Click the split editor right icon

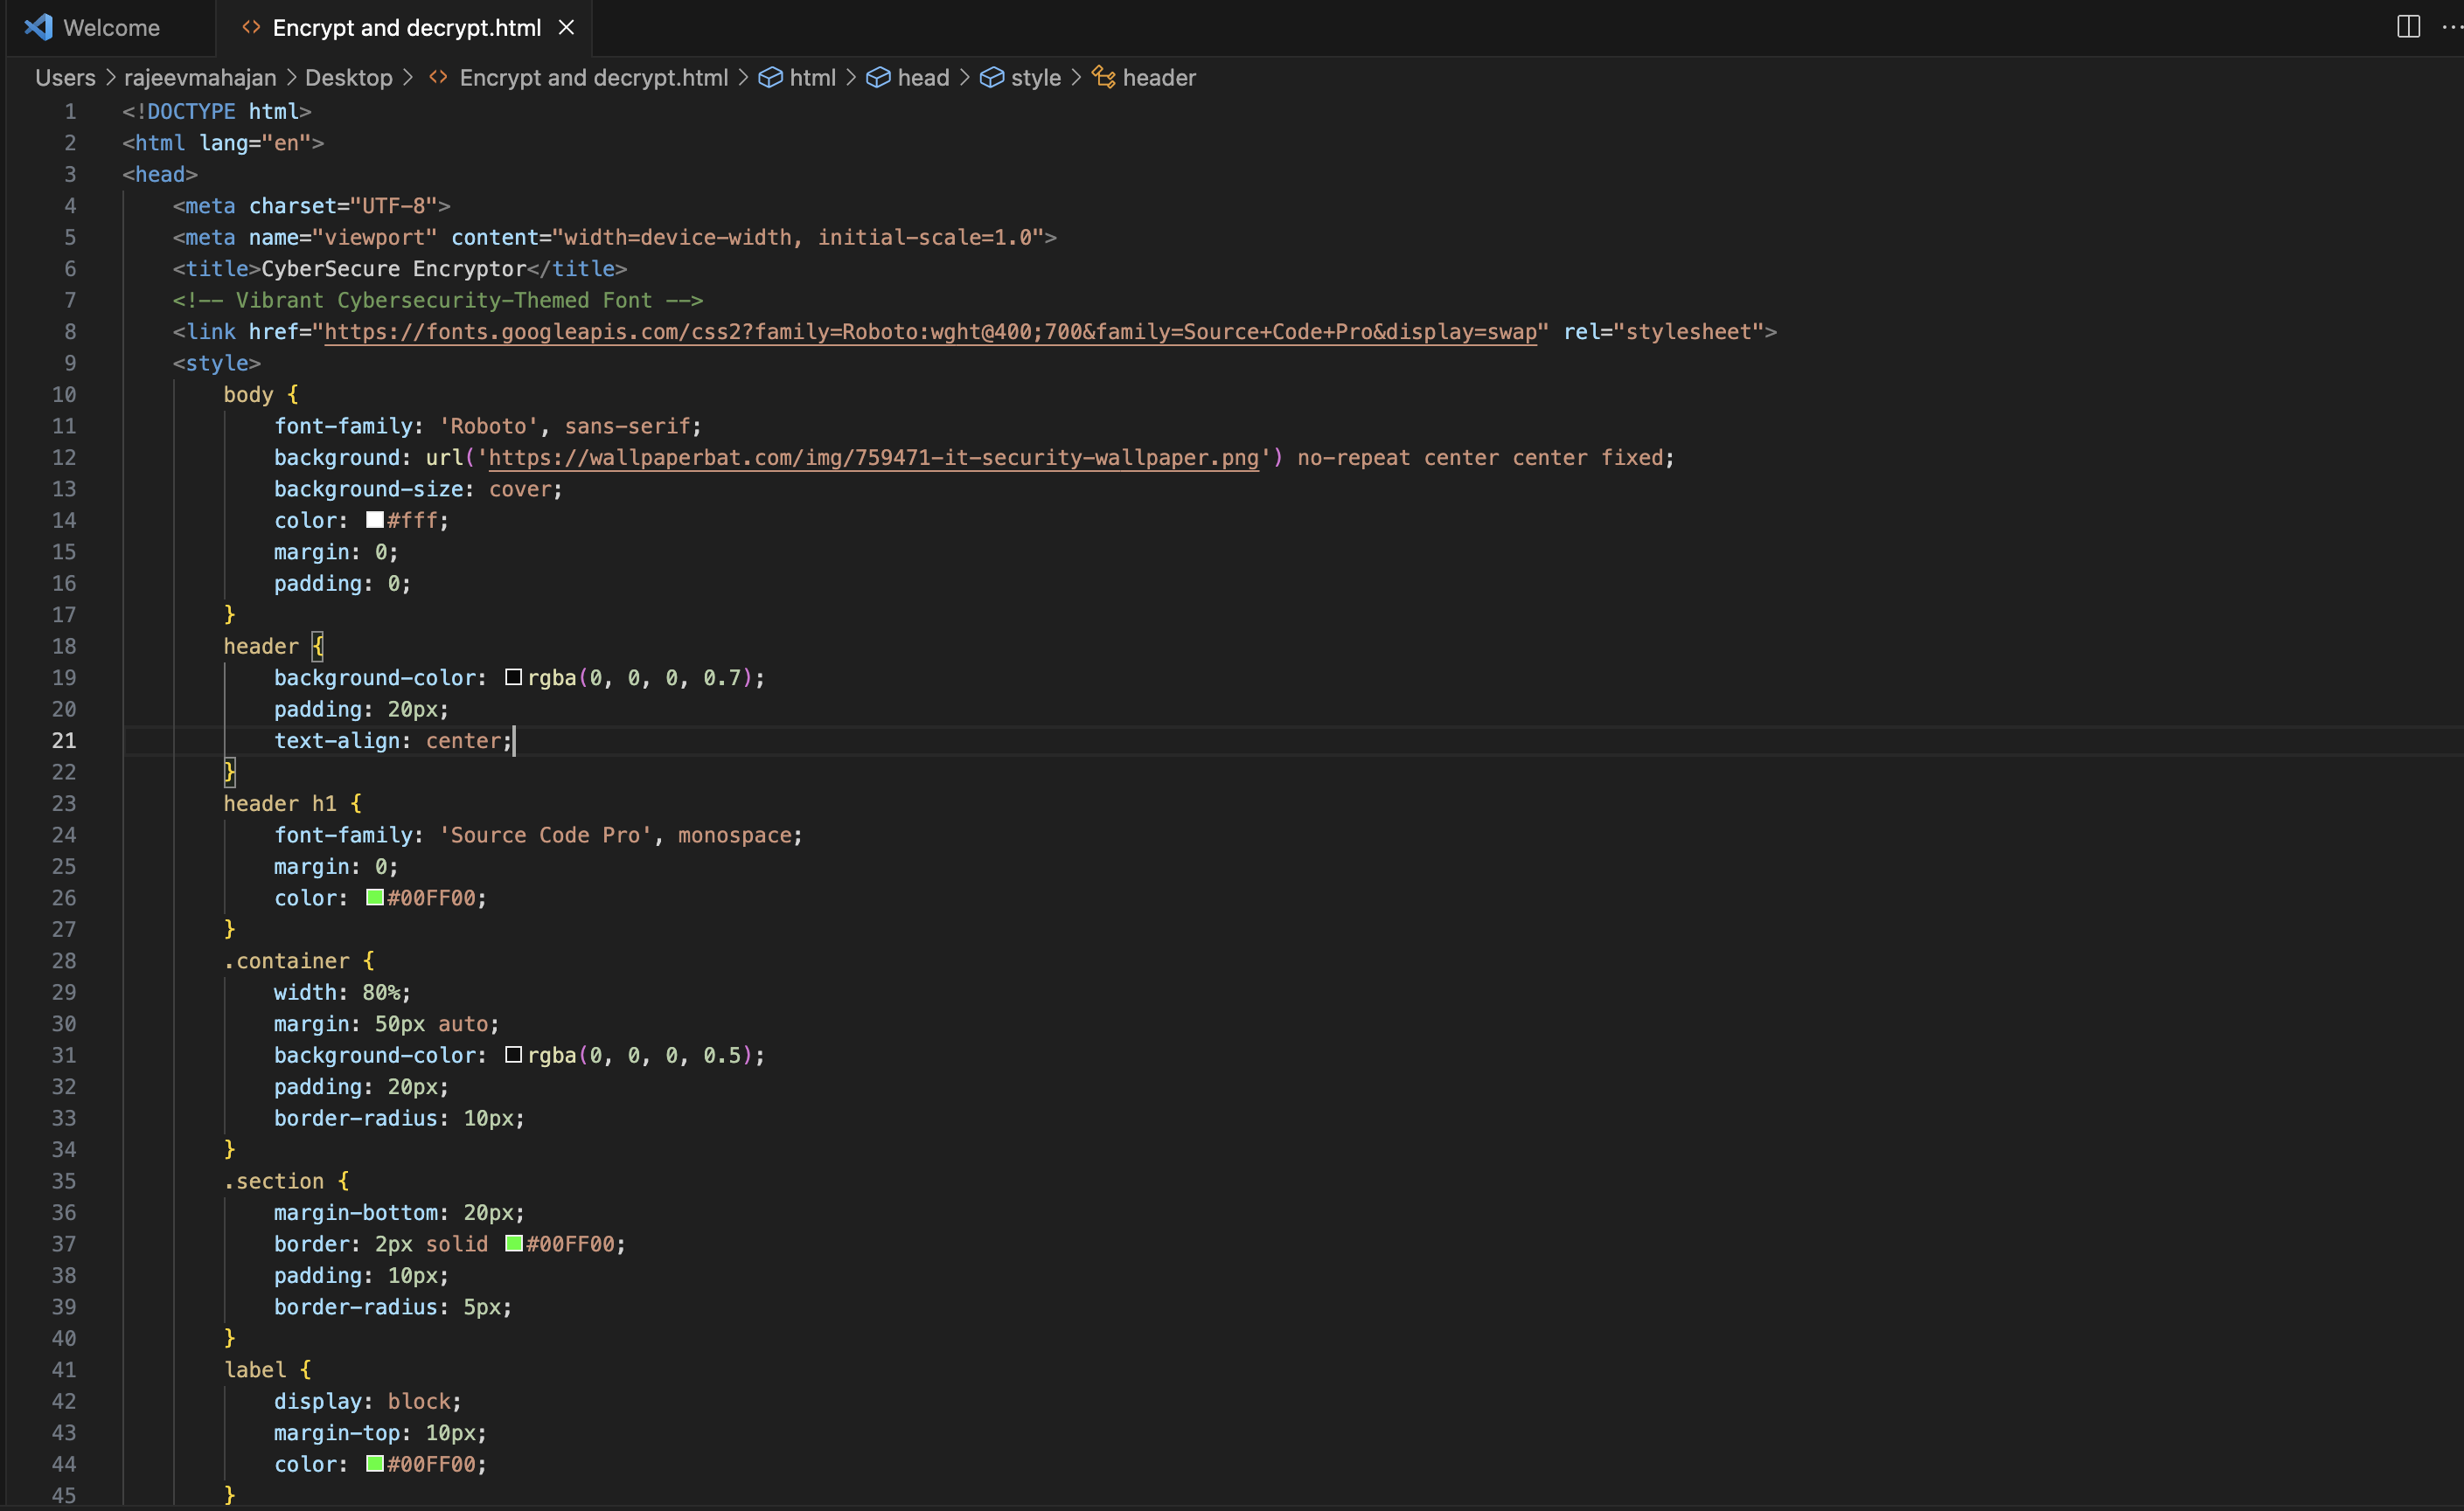2408,27
